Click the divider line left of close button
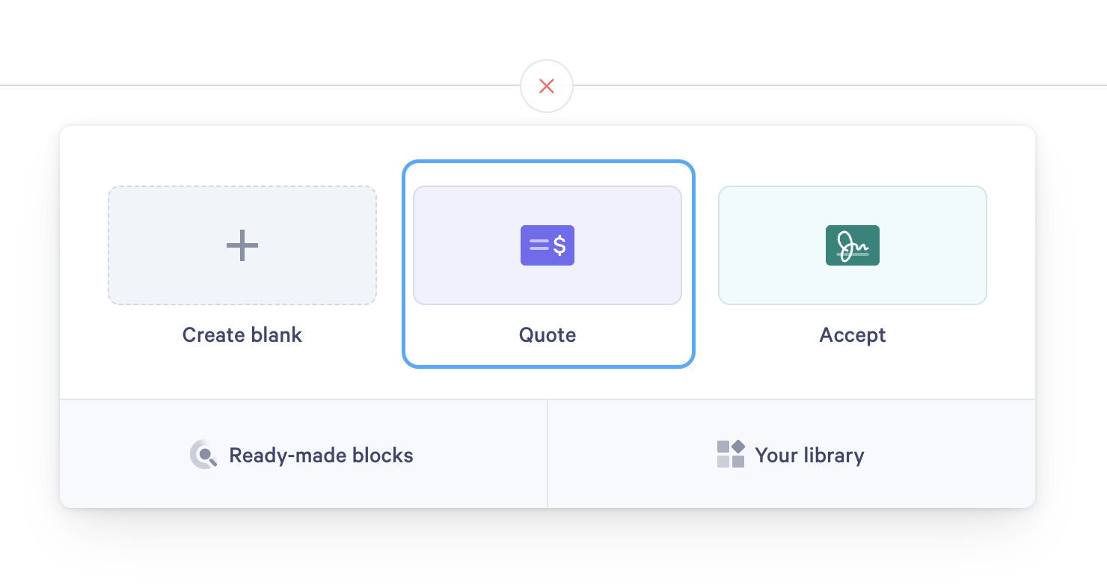This screenshot has width=1107, height=585. coord(260,85)
